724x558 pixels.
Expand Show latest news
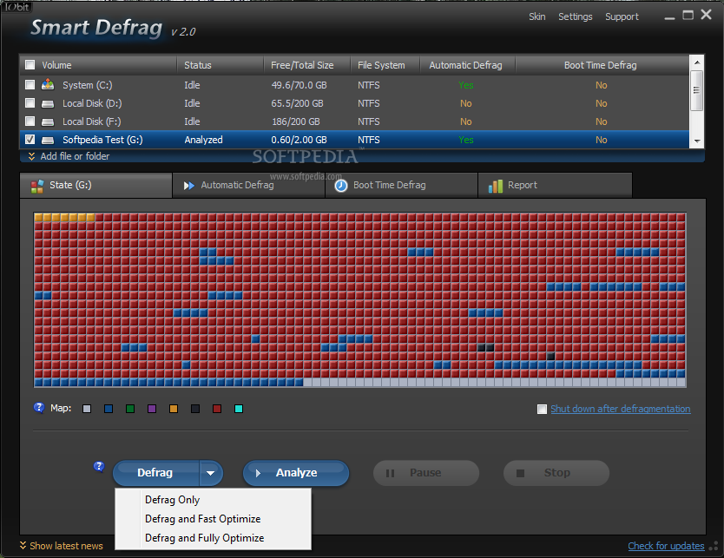click(62, 546)
